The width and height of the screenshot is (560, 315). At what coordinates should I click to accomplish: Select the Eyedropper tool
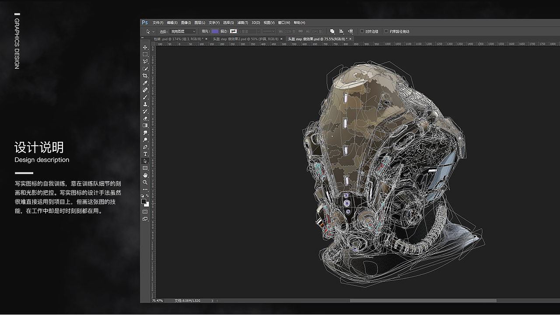145,83
